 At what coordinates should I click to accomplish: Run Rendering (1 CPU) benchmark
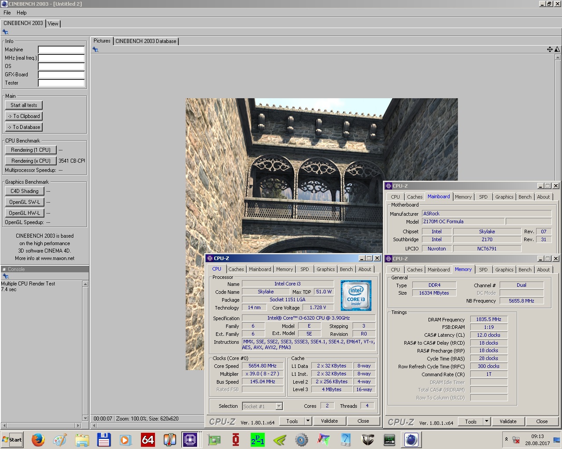(x=31, y=150)
